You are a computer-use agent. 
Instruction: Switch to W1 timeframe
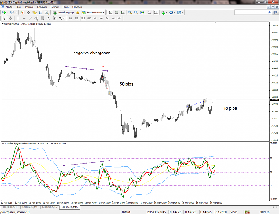113,18
